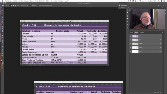Swap foreground and background colors
The height and width of the screenshot is (94, 167).
(x=3, y=60)
